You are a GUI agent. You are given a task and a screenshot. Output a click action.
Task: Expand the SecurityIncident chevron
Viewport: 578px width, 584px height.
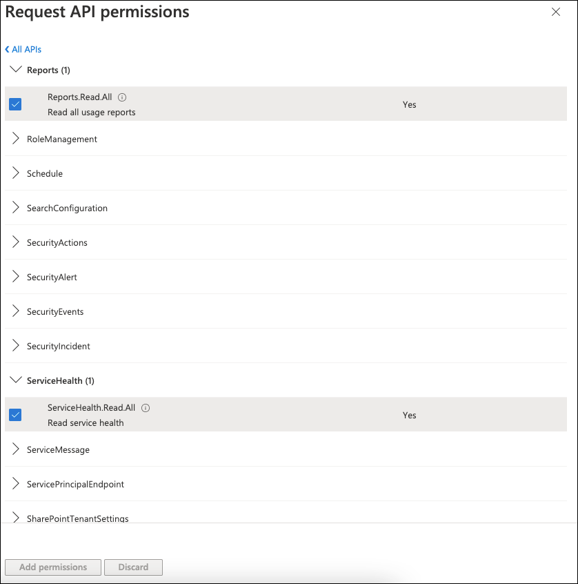pyautogui.click(x=16, y=346)
